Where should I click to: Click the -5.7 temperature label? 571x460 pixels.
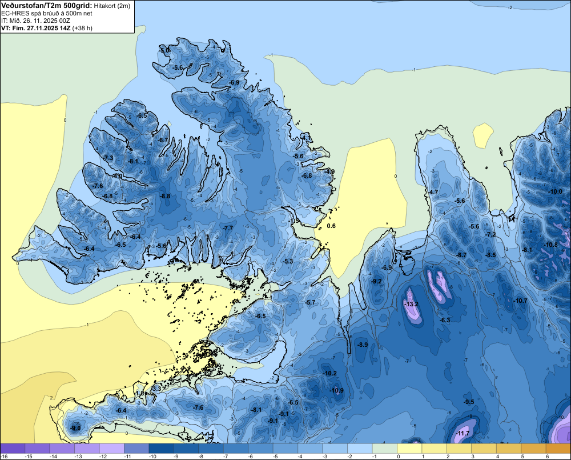(310, 303)
